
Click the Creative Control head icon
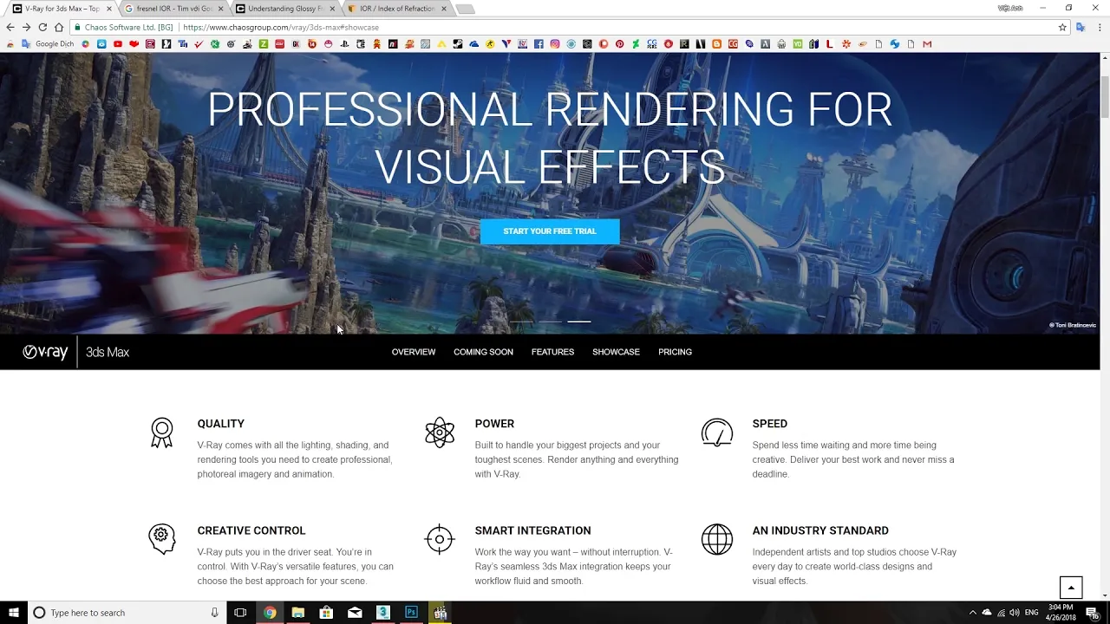coord(161,539)
